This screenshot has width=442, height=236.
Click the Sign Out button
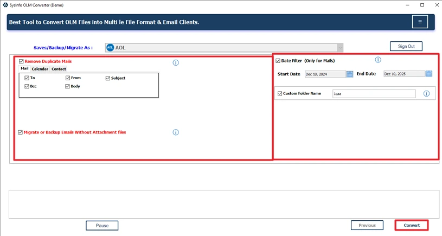click(x=406, y=46)
